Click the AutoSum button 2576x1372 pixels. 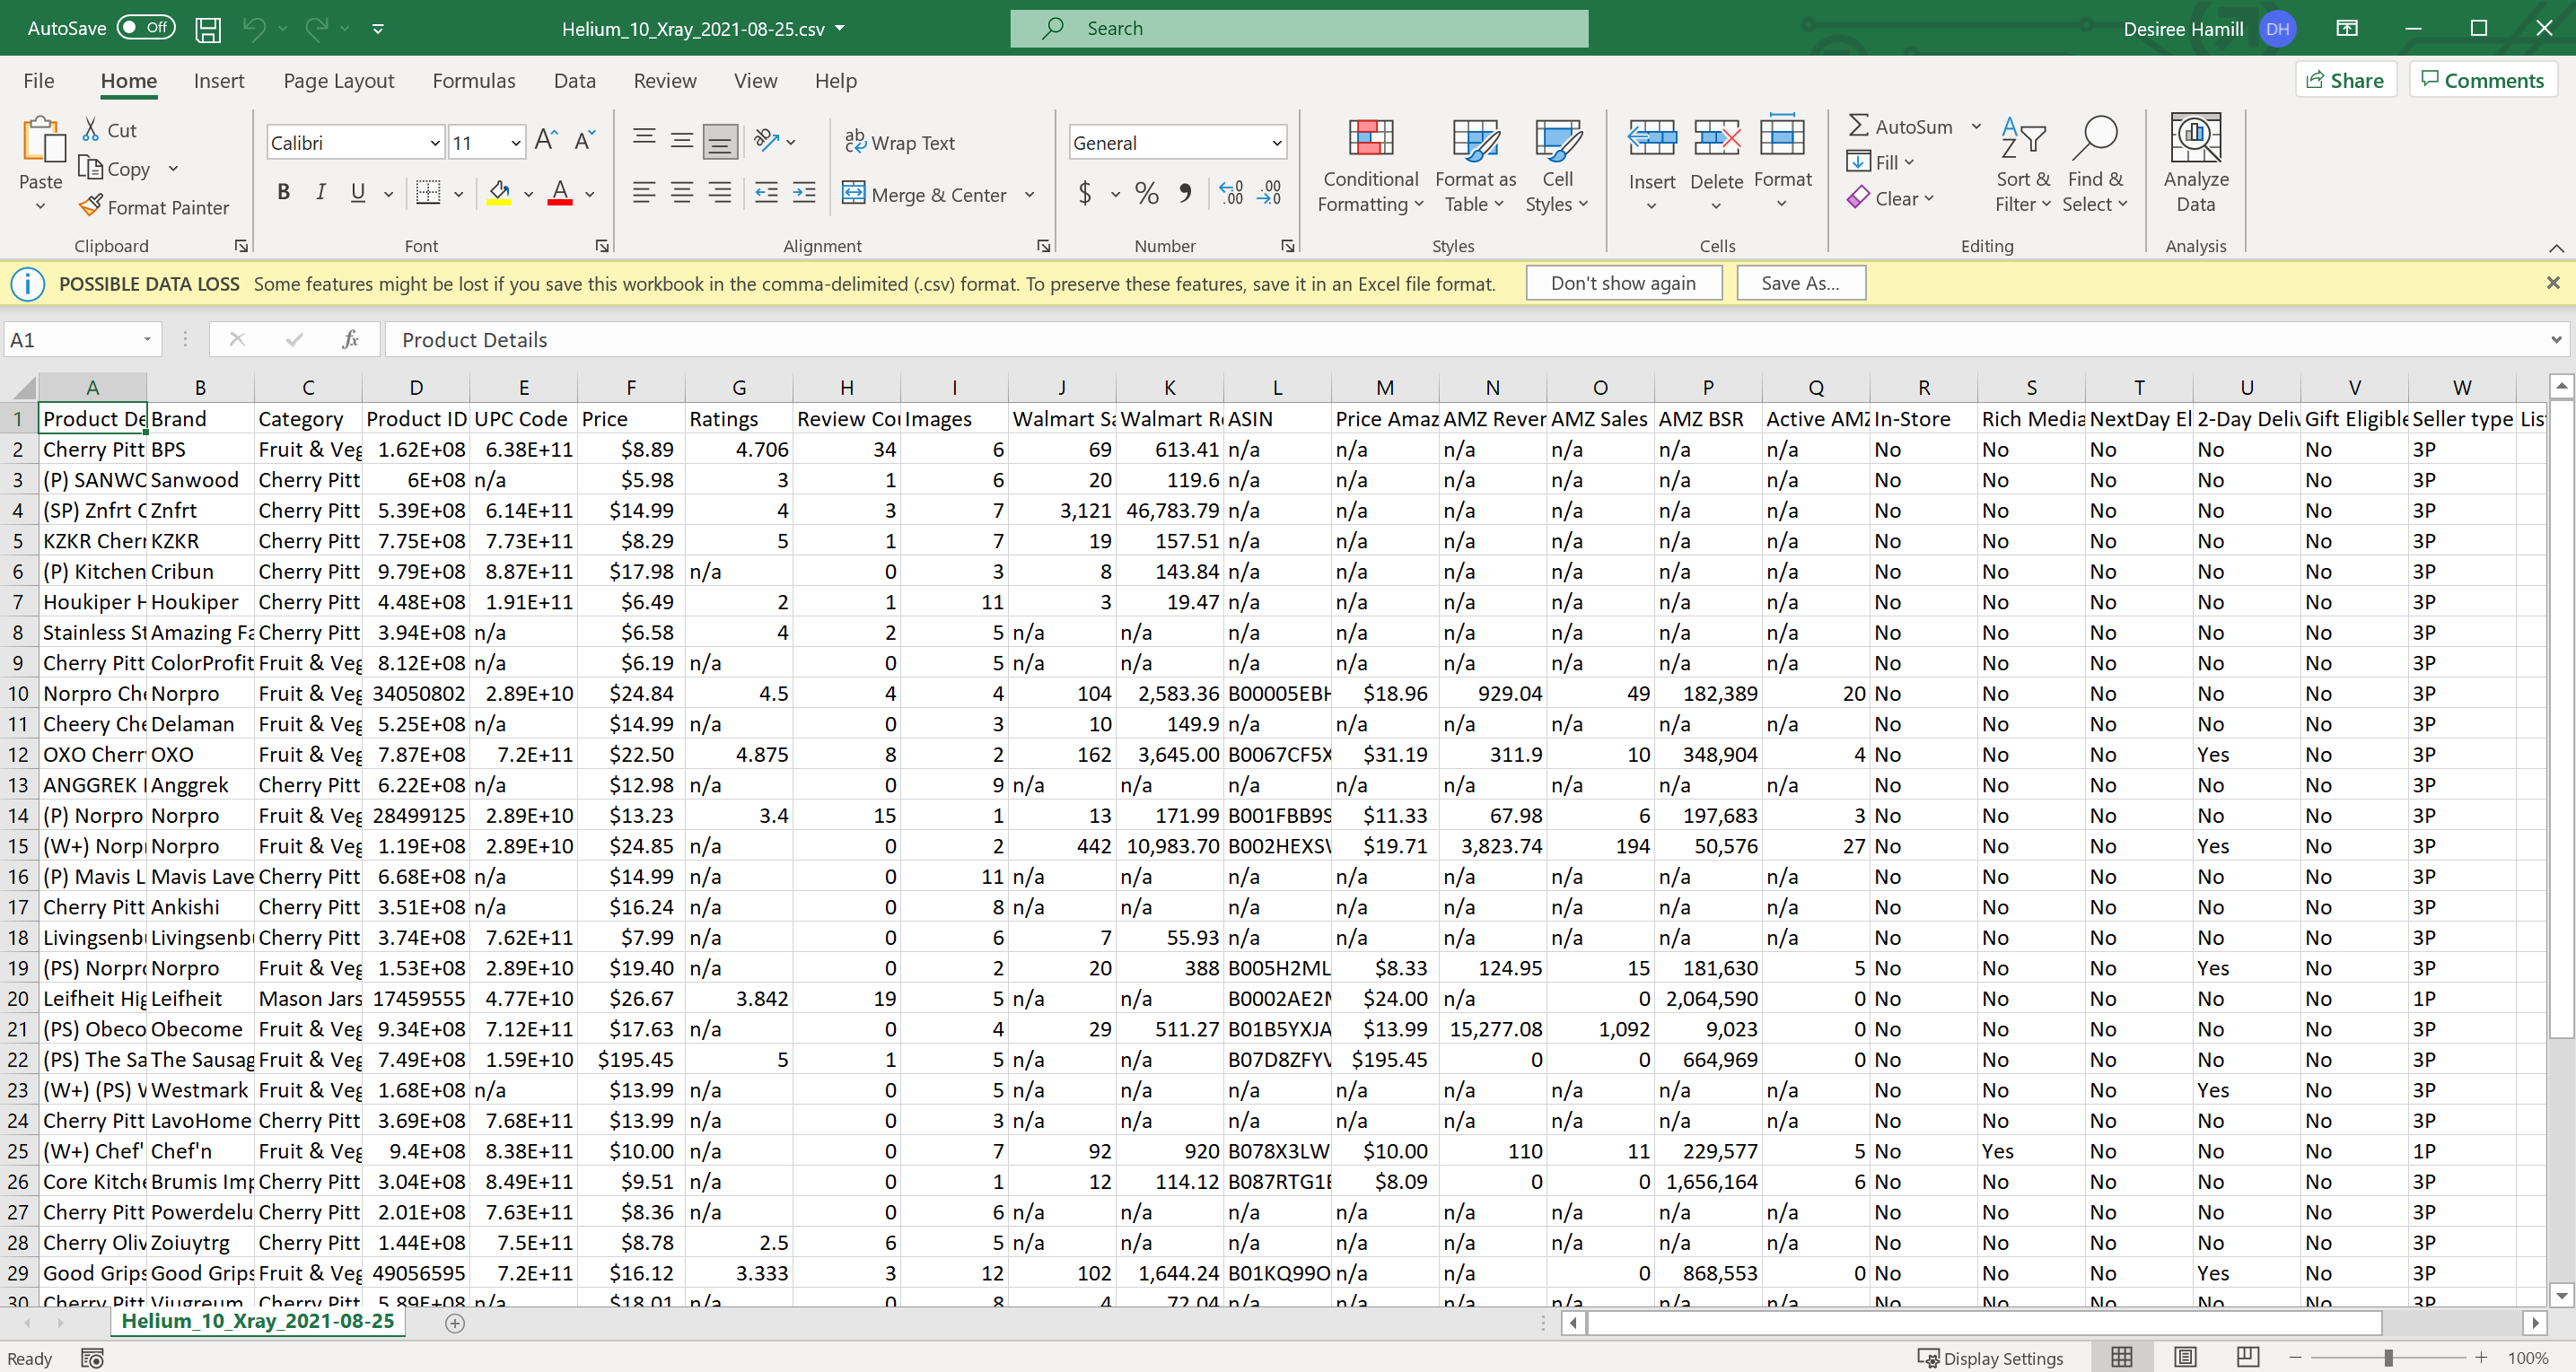[x=1899, y=126]
